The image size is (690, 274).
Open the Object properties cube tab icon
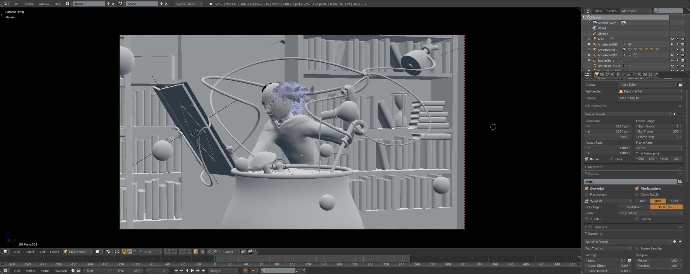pyautogui.click(x=618, y=75)
